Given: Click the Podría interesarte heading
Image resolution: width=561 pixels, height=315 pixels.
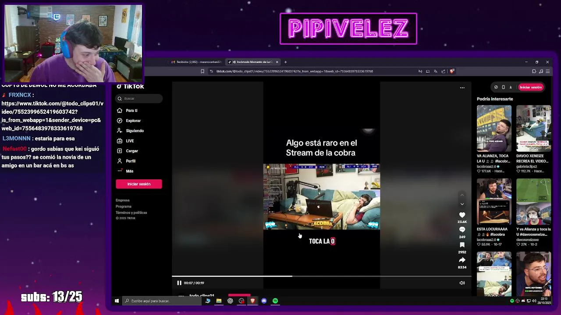Looking at the screenshot, I should click(x=495, y=99).
